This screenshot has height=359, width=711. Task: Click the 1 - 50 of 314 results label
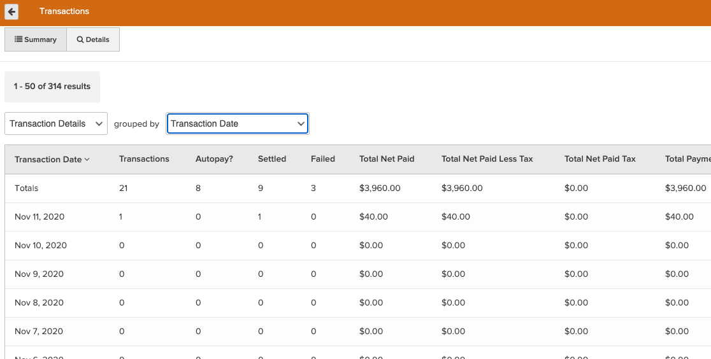(52, 87)
